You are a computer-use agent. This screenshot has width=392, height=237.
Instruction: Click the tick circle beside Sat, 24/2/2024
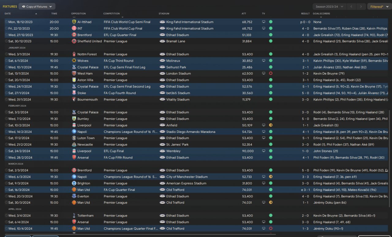click(6, 151)
